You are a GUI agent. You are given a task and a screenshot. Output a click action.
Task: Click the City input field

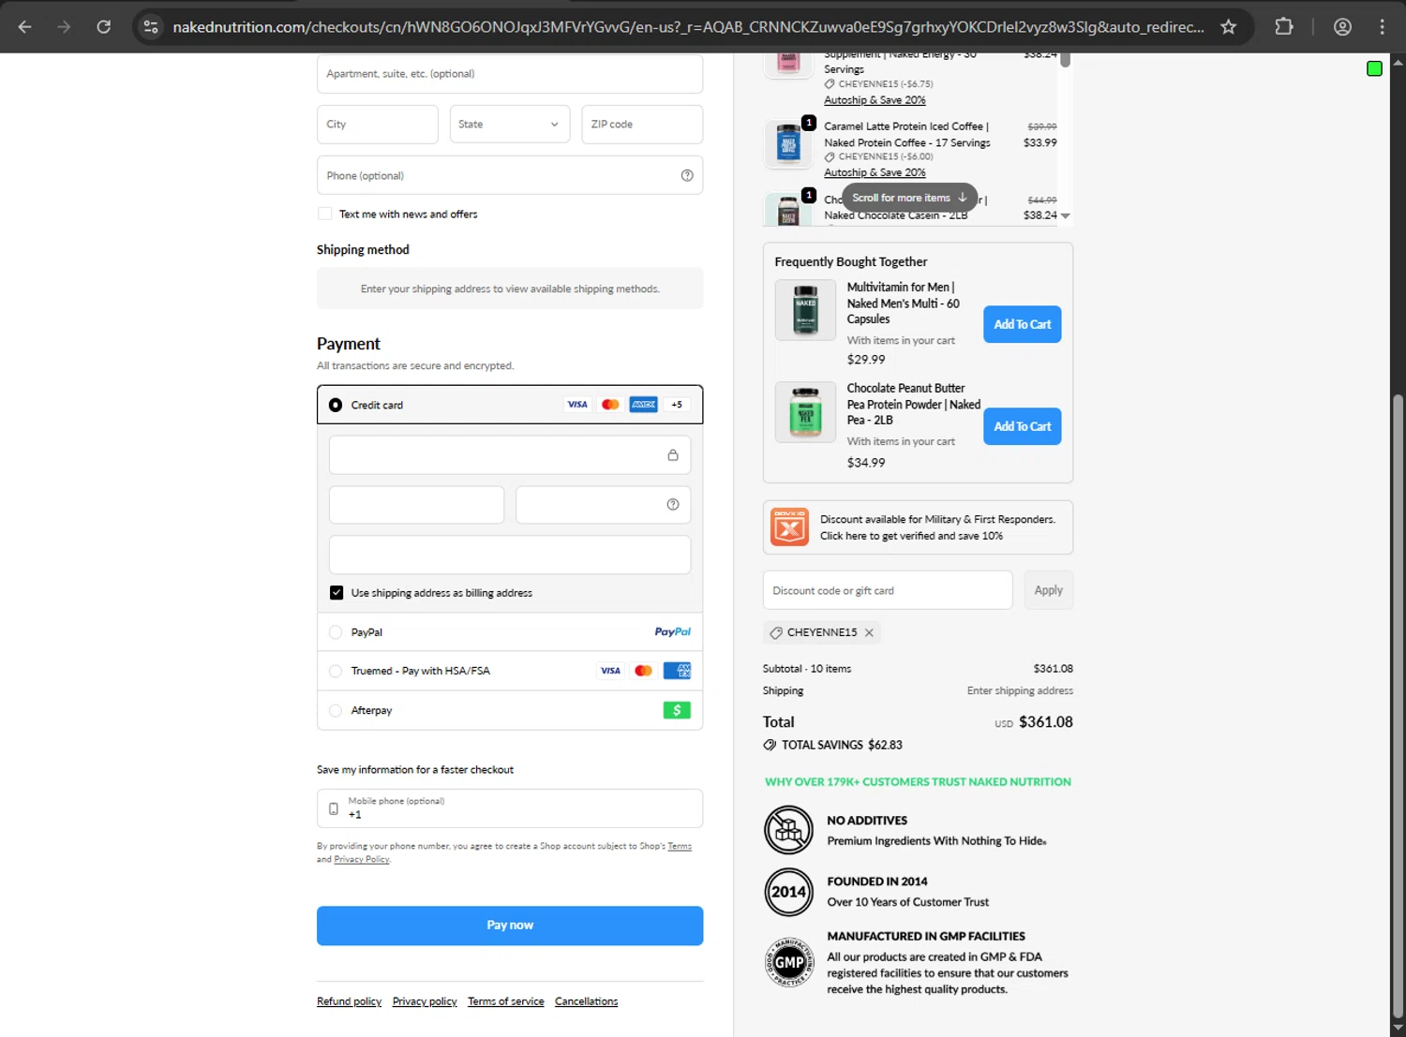point(378,125)
